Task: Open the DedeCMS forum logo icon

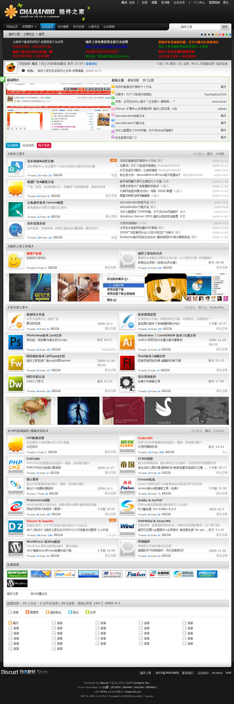Action: pyautogui.click(x=127, y=445)
